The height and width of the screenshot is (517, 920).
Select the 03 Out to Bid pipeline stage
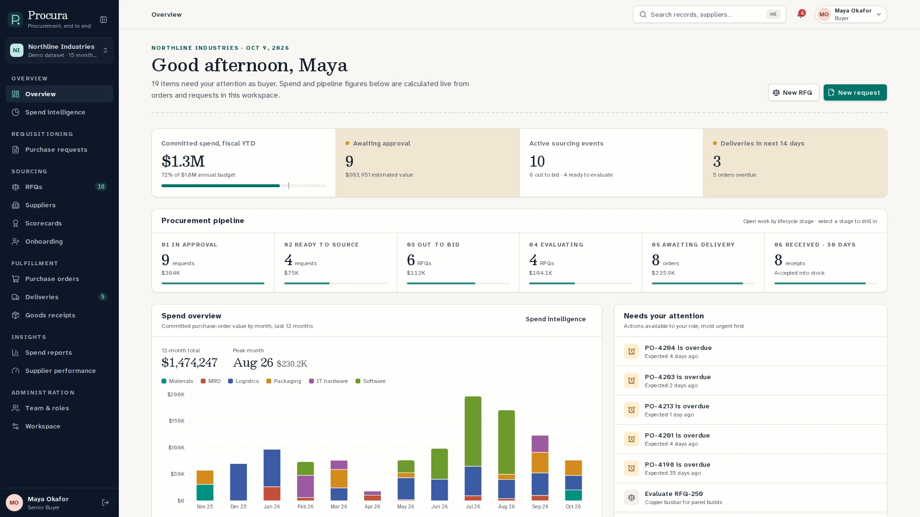458,262
